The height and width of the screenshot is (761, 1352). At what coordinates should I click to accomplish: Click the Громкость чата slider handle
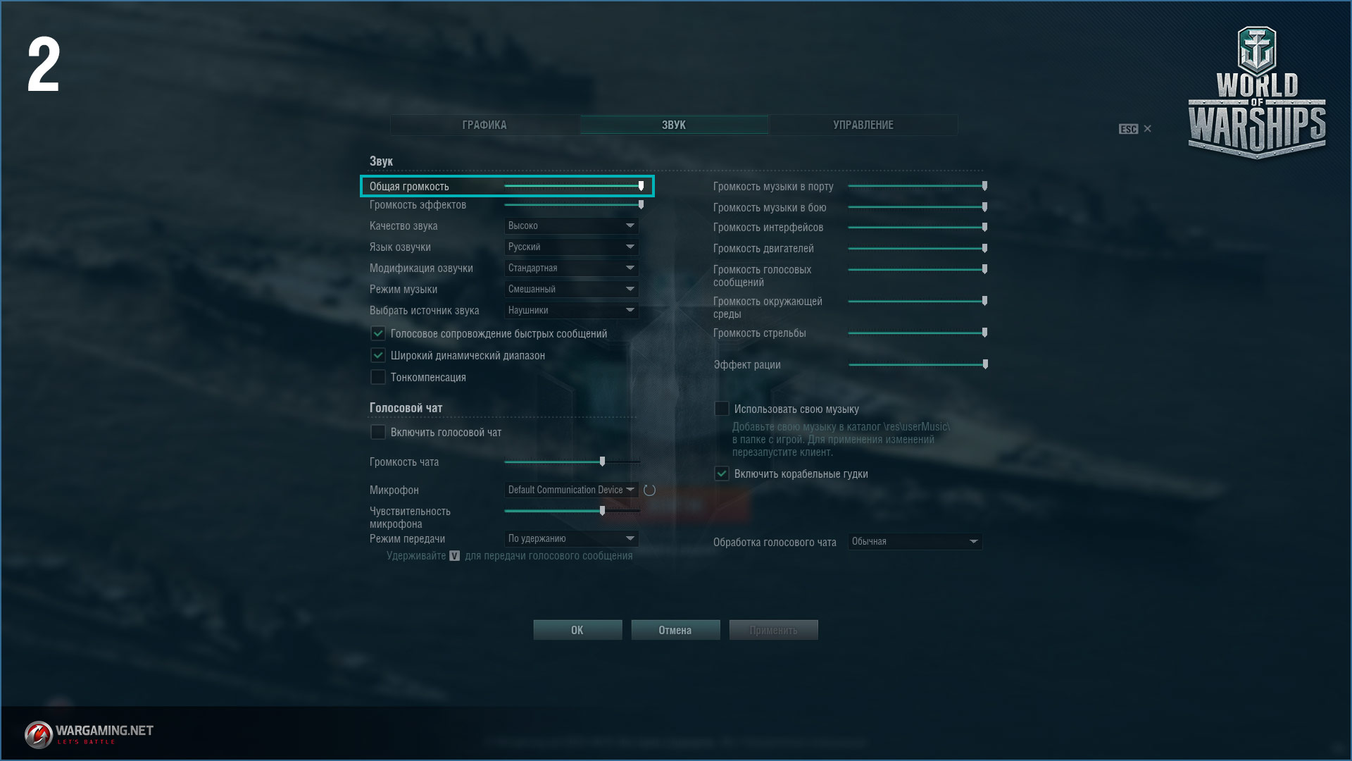coord(602,462)
